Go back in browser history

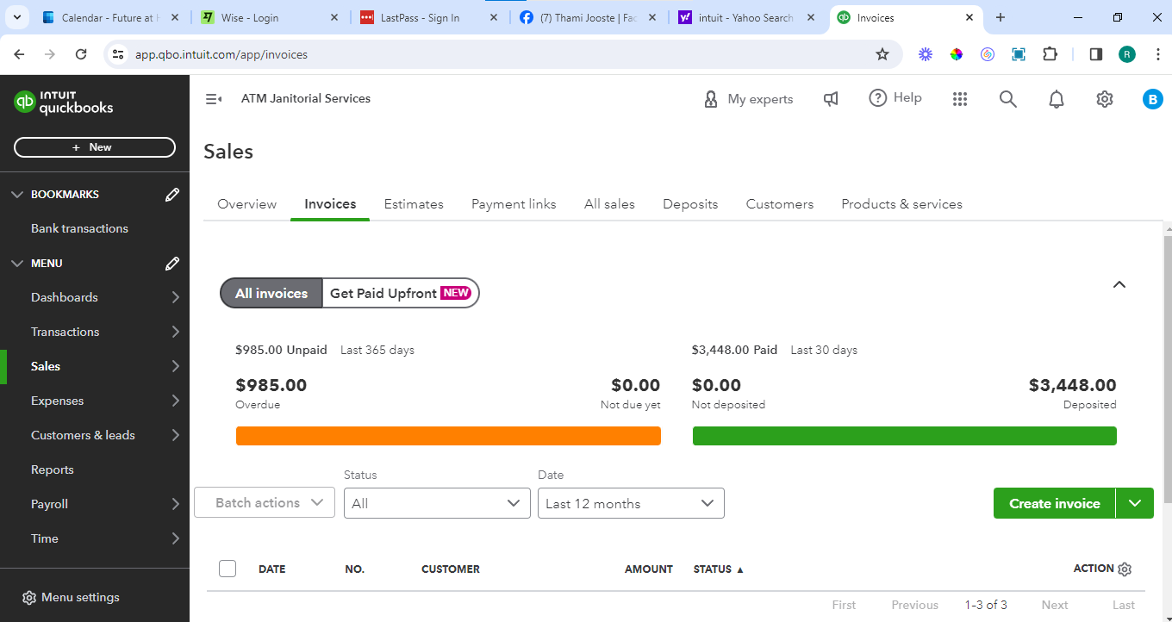tap(20, 54)
